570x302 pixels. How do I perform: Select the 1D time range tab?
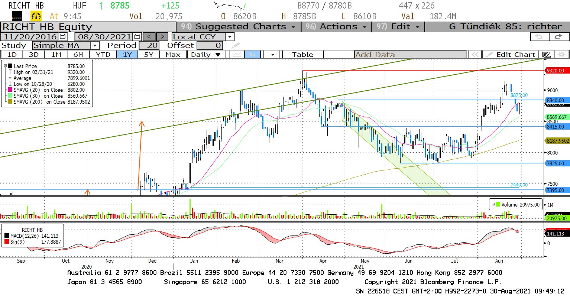[12, 55]
